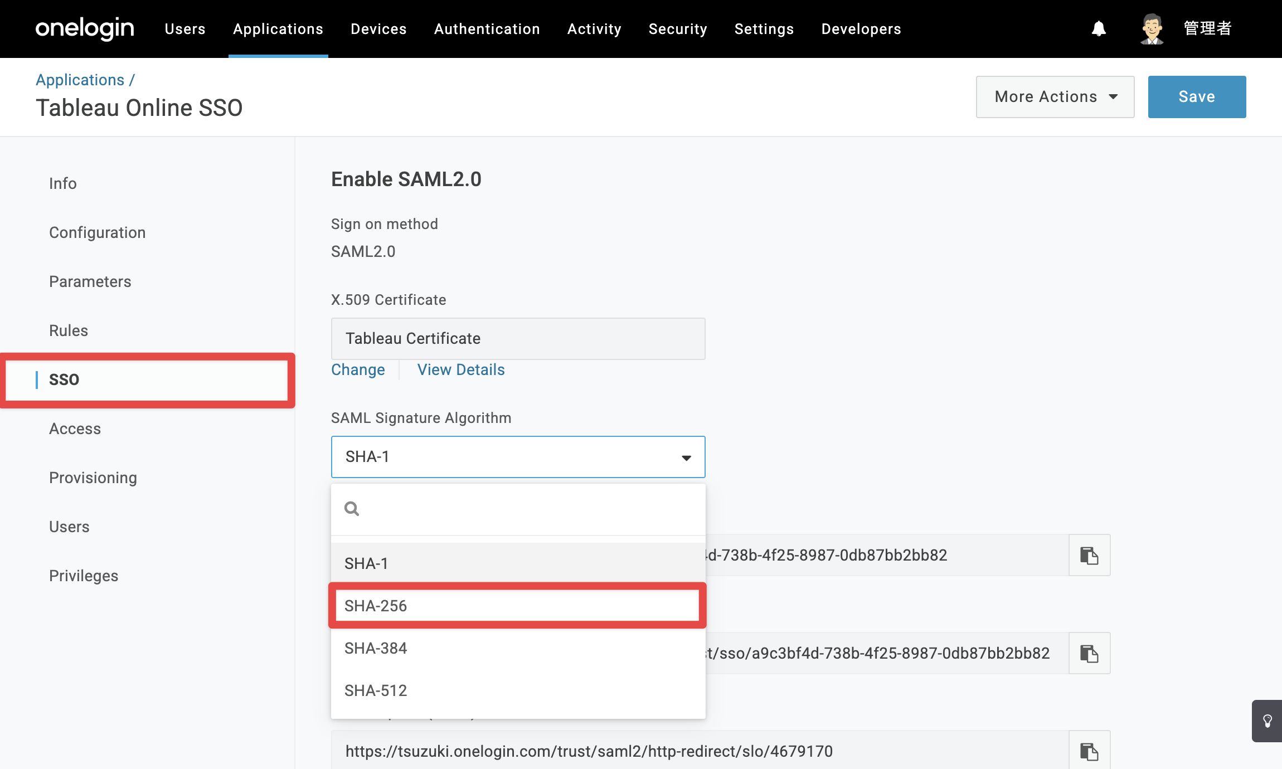Choose SHA-512 signature algorithm
The height and width of the screenshot is (769, 1282).
(518, 690)
